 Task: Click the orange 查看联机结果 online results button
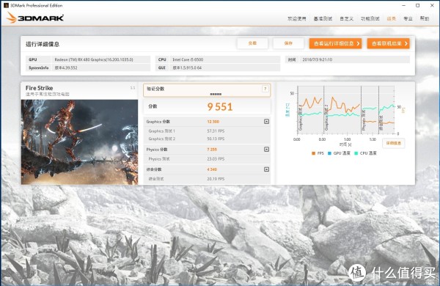coord(389,43)
